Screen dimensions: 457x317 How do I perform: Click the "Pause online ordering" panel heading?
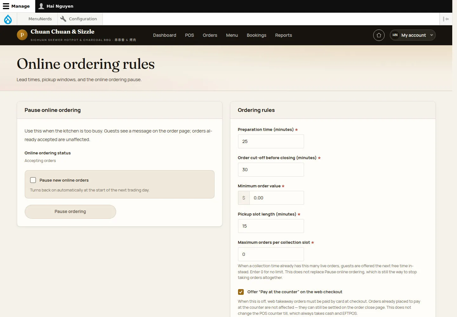tap(53, 110)
